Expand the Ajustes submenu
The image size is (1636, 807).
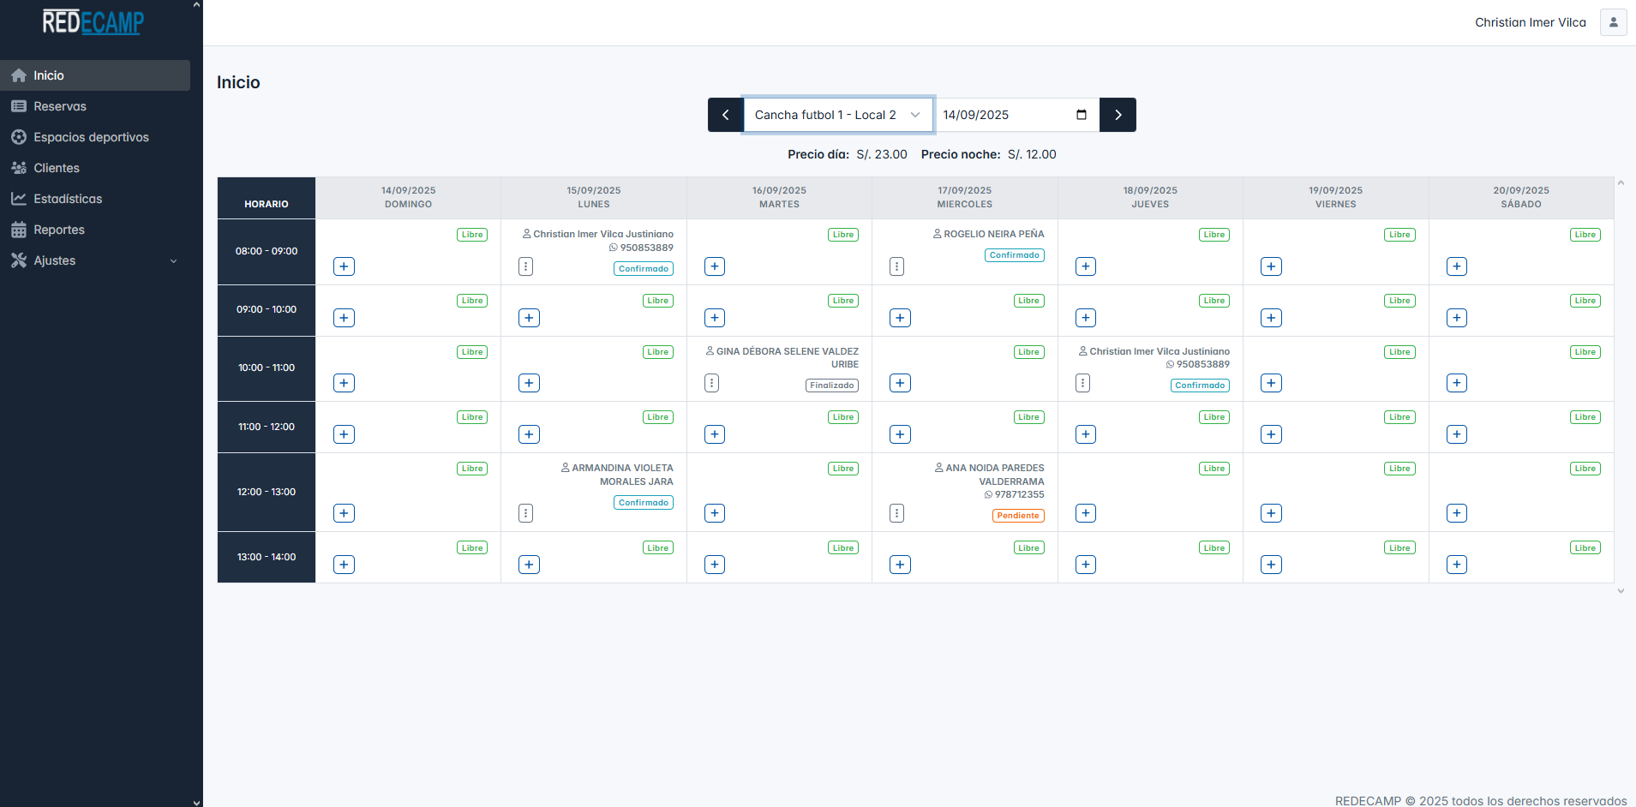(95, 260)
